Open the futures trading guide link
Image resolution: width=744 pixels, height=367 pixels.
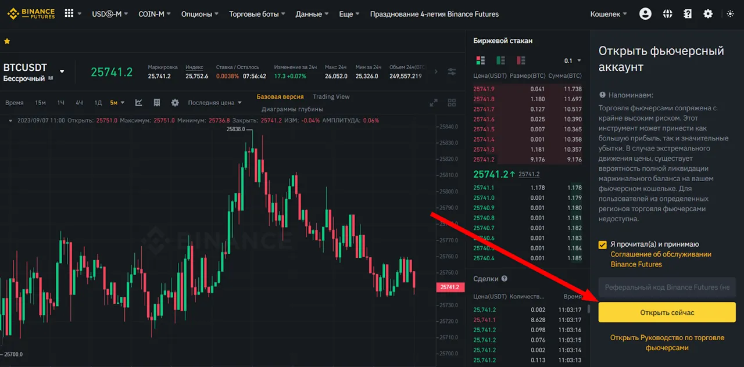coord(667,343)
